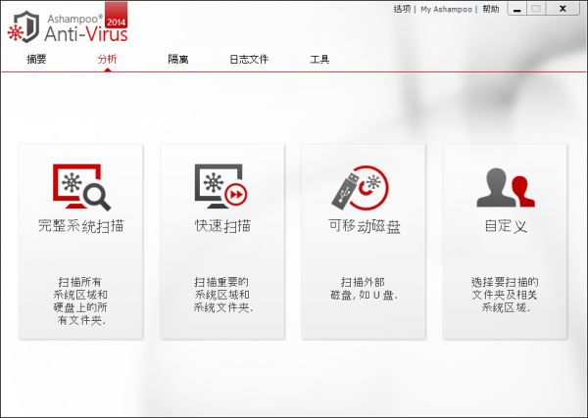Switch to the 摘要 tab
Viewport: 588px width, 418px height.
36,60
